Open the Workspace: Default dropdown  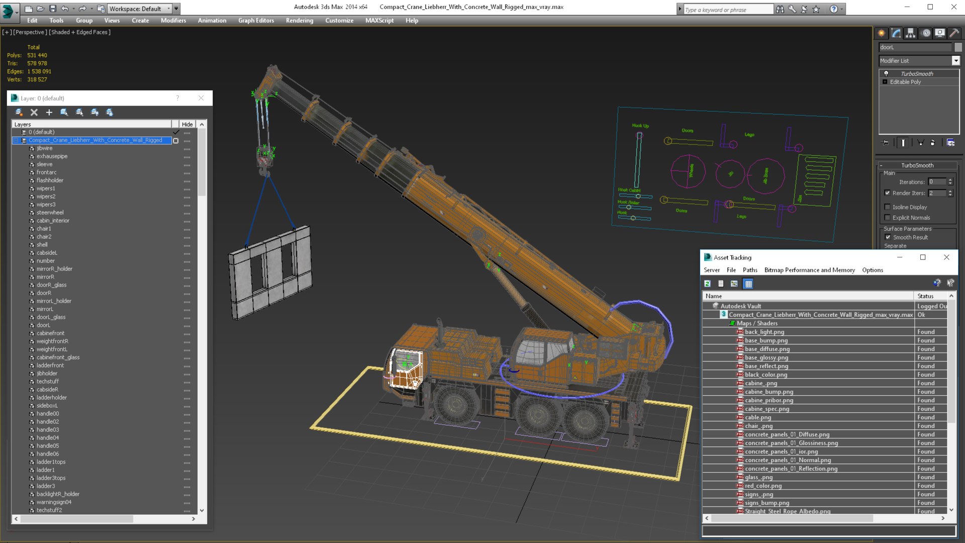[x=139, y=9]
